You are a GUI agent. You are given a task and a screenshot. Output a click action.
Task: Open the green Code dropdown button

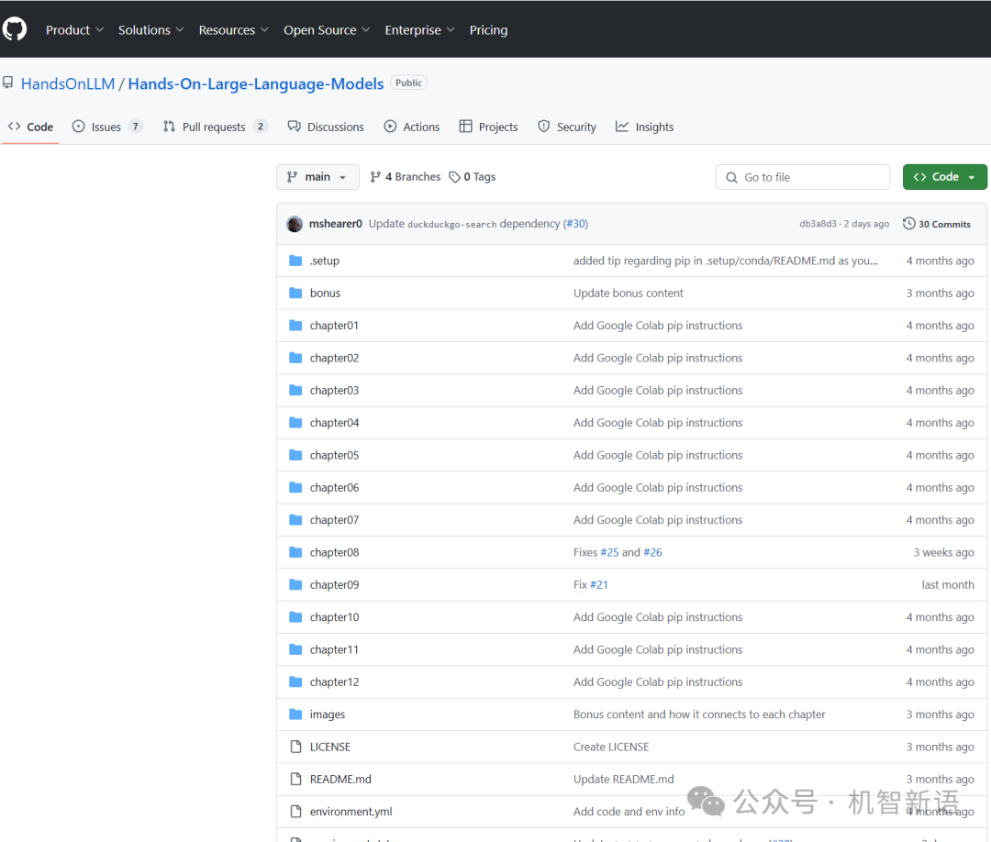944,177
